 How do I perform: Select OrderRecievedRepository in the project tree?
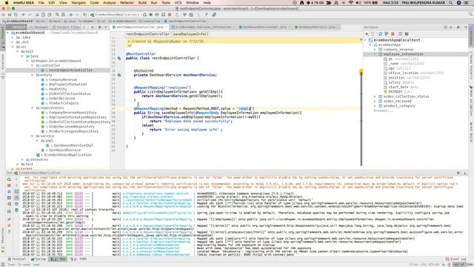click(x=72, y=127)
